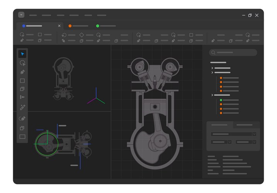Open the app menu button in title bar
The height and width of the screenshot is (193, 277).
[21, 15]
